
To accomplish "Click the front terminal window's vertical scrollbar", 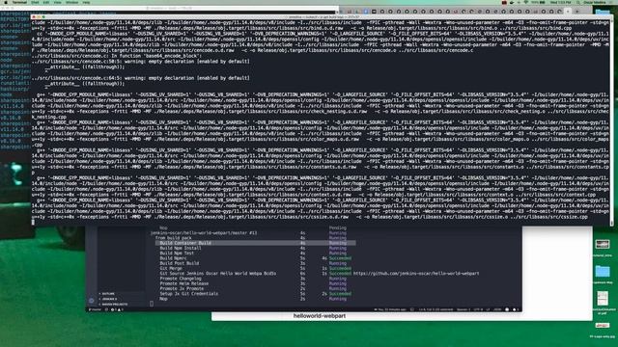I will (x=611, y=122).
